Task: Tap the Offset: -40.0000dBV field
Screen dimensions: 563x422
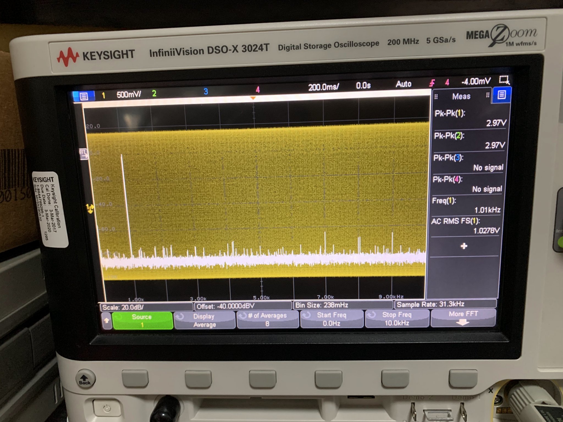Action: click(243, 306)
